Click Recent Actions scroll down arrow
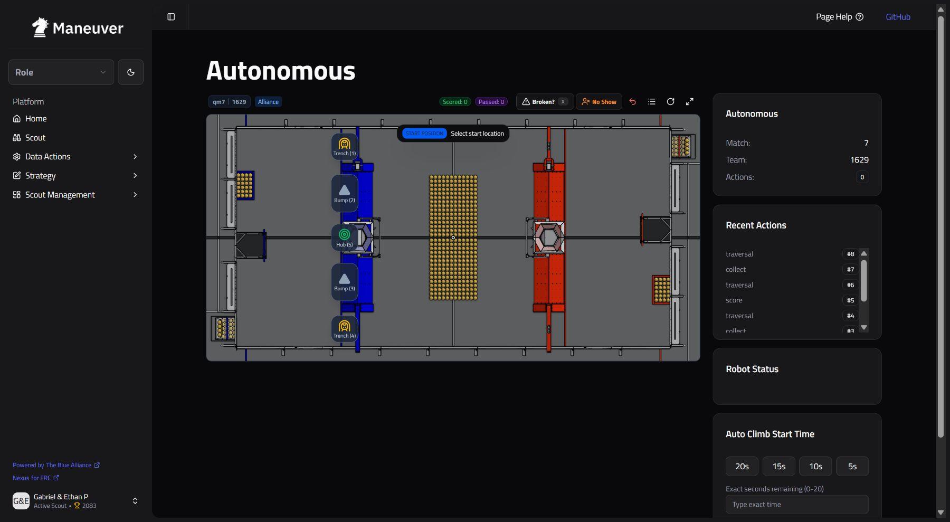Screen dimensions: 950x522 (x=864, y=328)
